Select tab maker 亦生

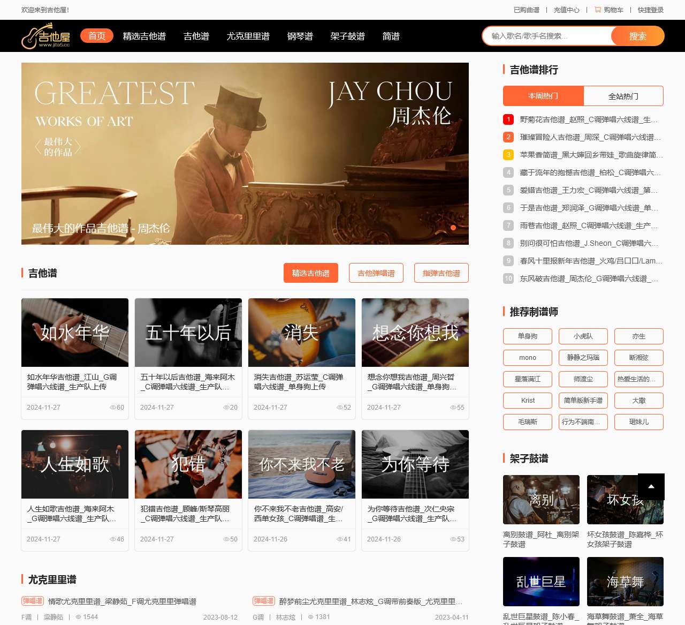(639, 336)
